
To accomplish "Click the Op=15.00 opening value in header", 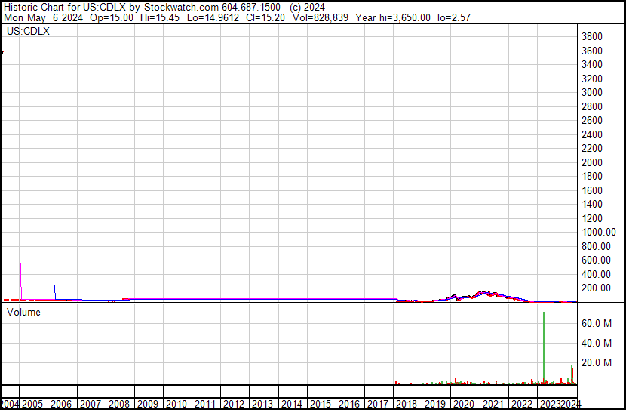I will [112, 17].
